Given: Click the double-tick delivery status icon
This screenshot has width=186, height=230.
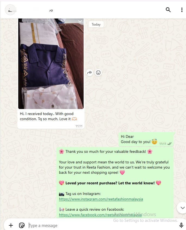Looking at the screenshot, I should [169, 144].
